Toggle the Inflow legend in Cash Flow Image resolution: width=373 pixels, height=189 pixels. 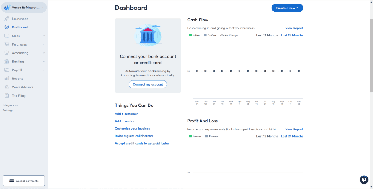click(x=194, y=35)
